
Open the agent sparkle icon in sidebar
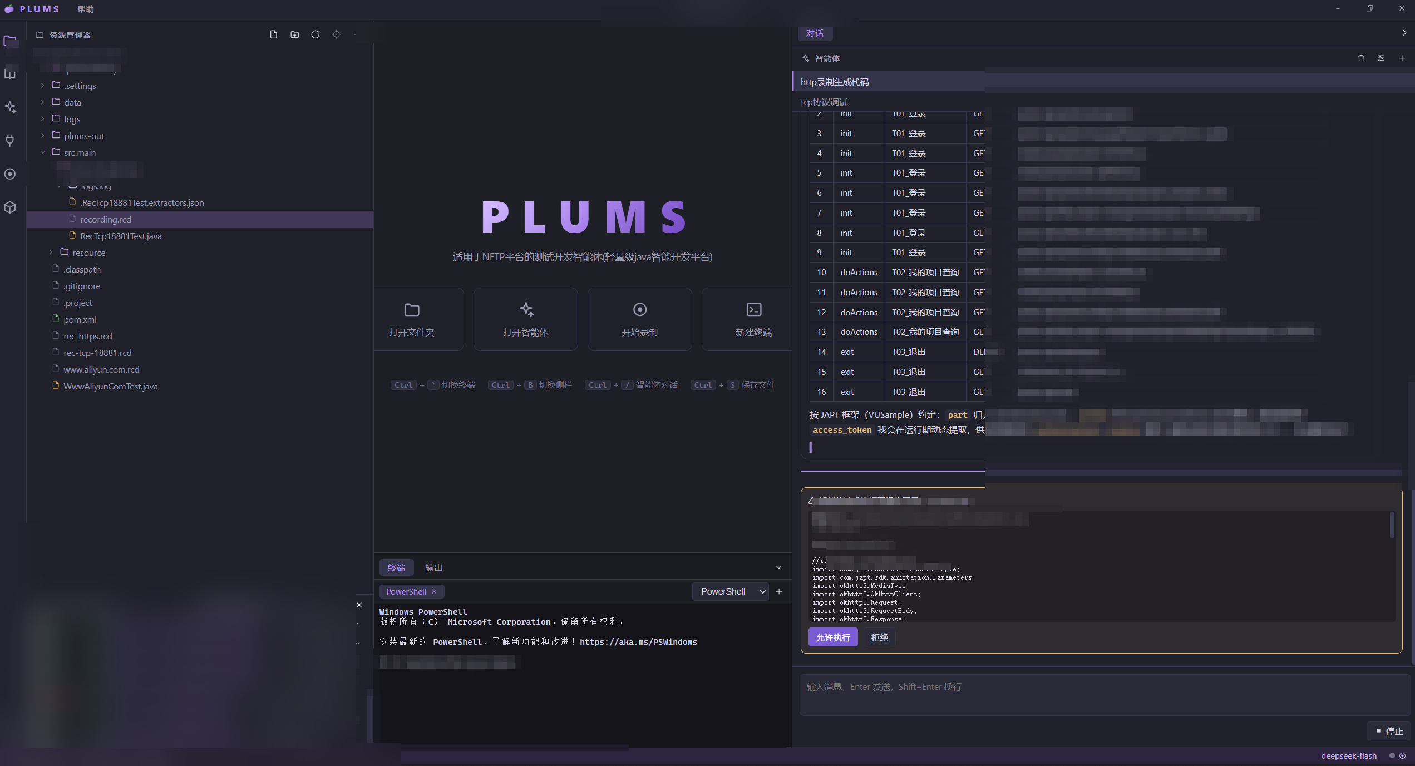pos(10,107)
